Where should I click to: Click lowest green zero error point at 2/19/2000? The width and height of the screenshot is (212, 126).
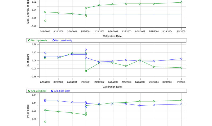tap(45, 121)
